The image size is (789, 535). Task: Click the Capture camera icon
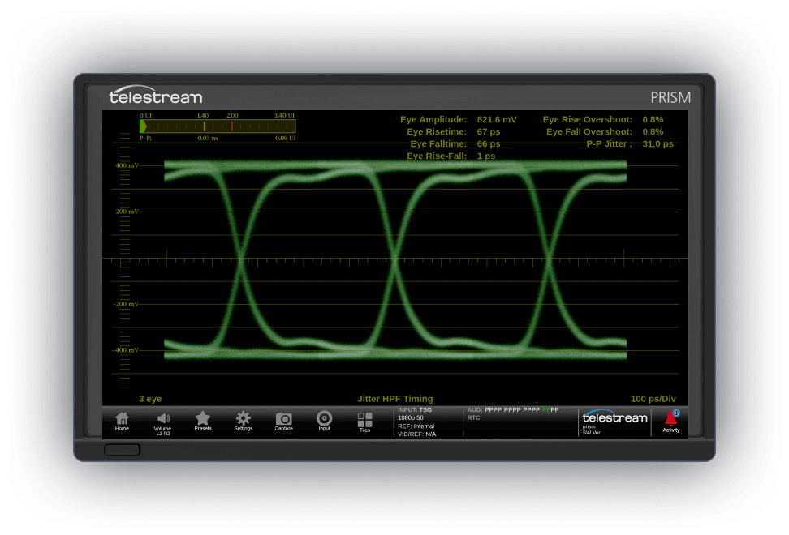284,422
